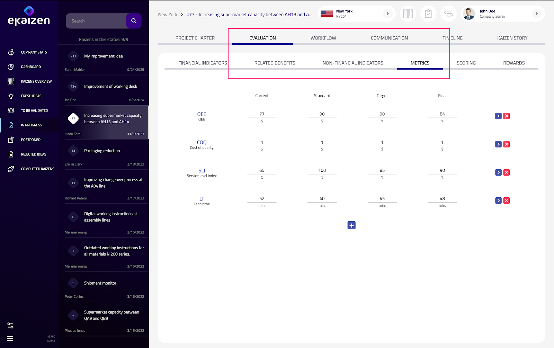Screen dimensions: 554x348
Task: Open the SLI row arrow button
Action: pyautogui.click(x=498, y=172)
